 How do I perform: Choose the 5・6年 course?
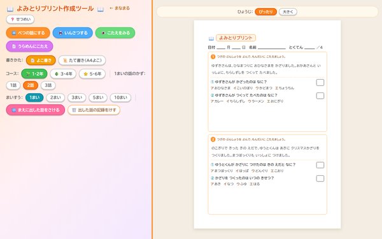pos(92,74)
